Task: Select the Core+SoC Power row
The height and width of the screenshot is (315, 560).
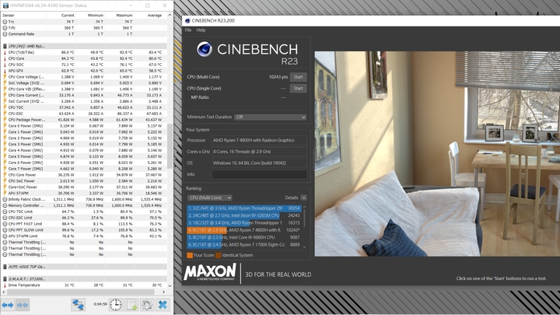Action: click(84, 187)
